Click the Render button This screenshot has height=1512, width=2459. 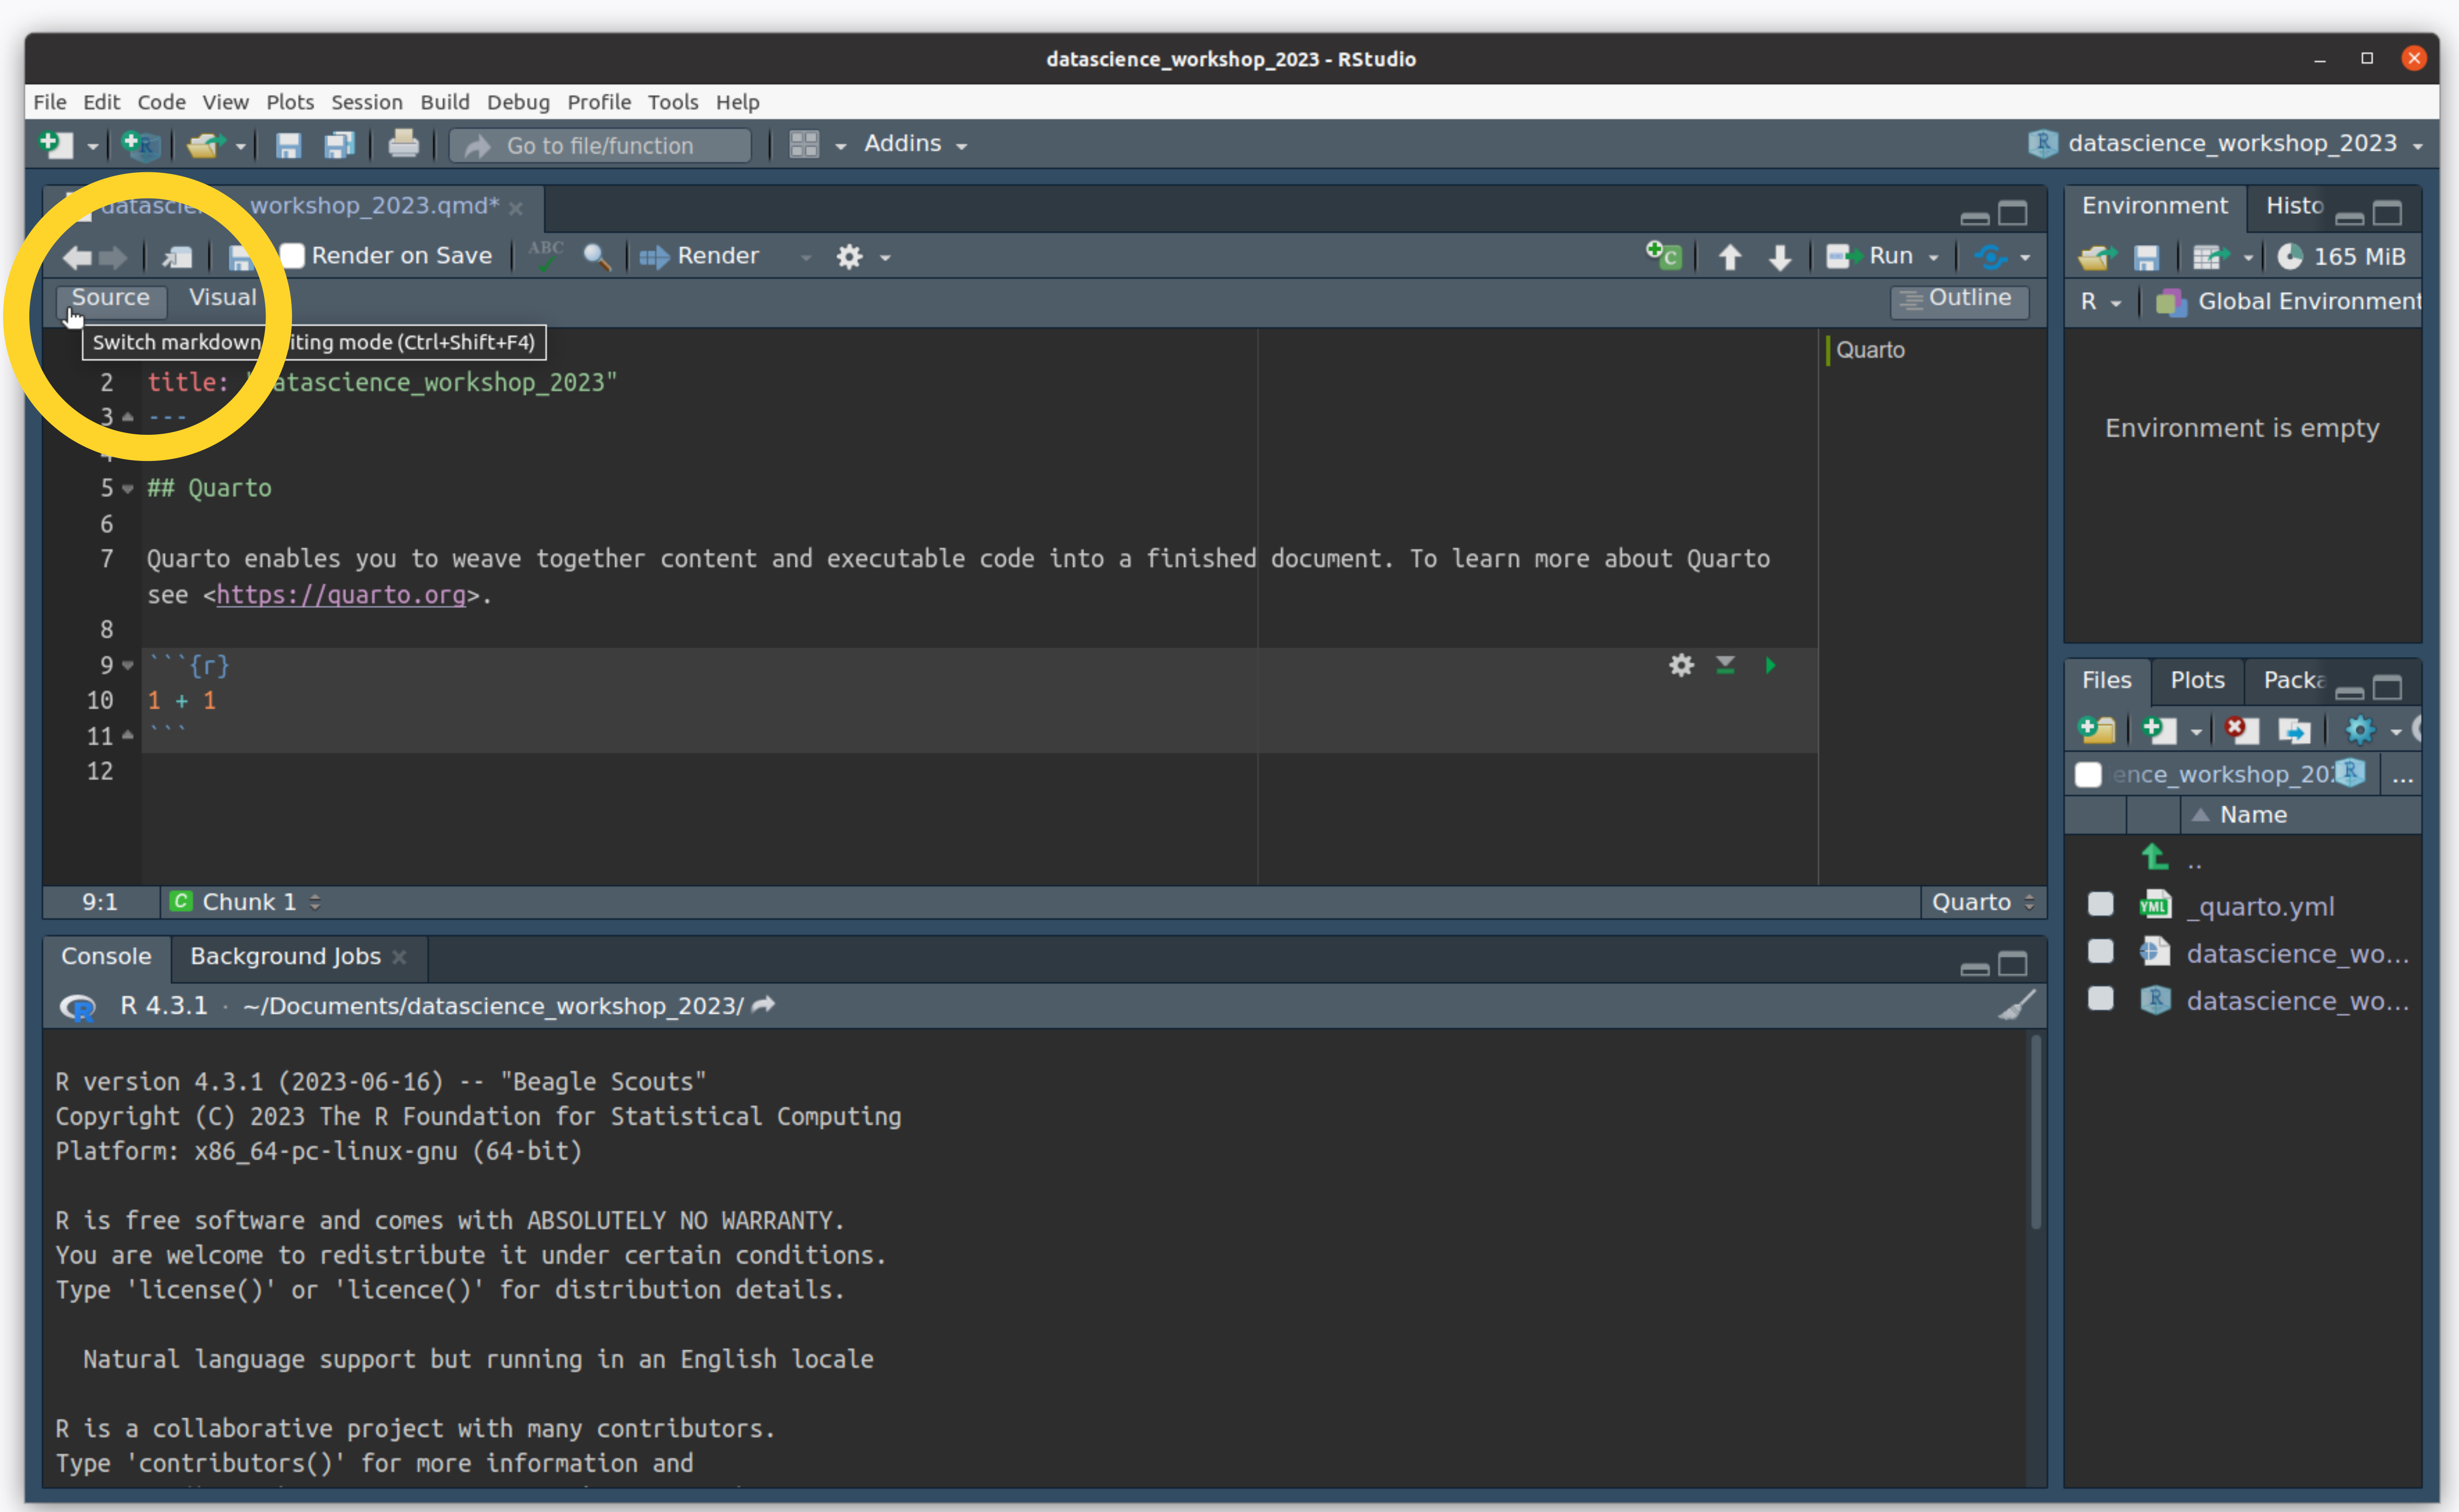[700, 256]
